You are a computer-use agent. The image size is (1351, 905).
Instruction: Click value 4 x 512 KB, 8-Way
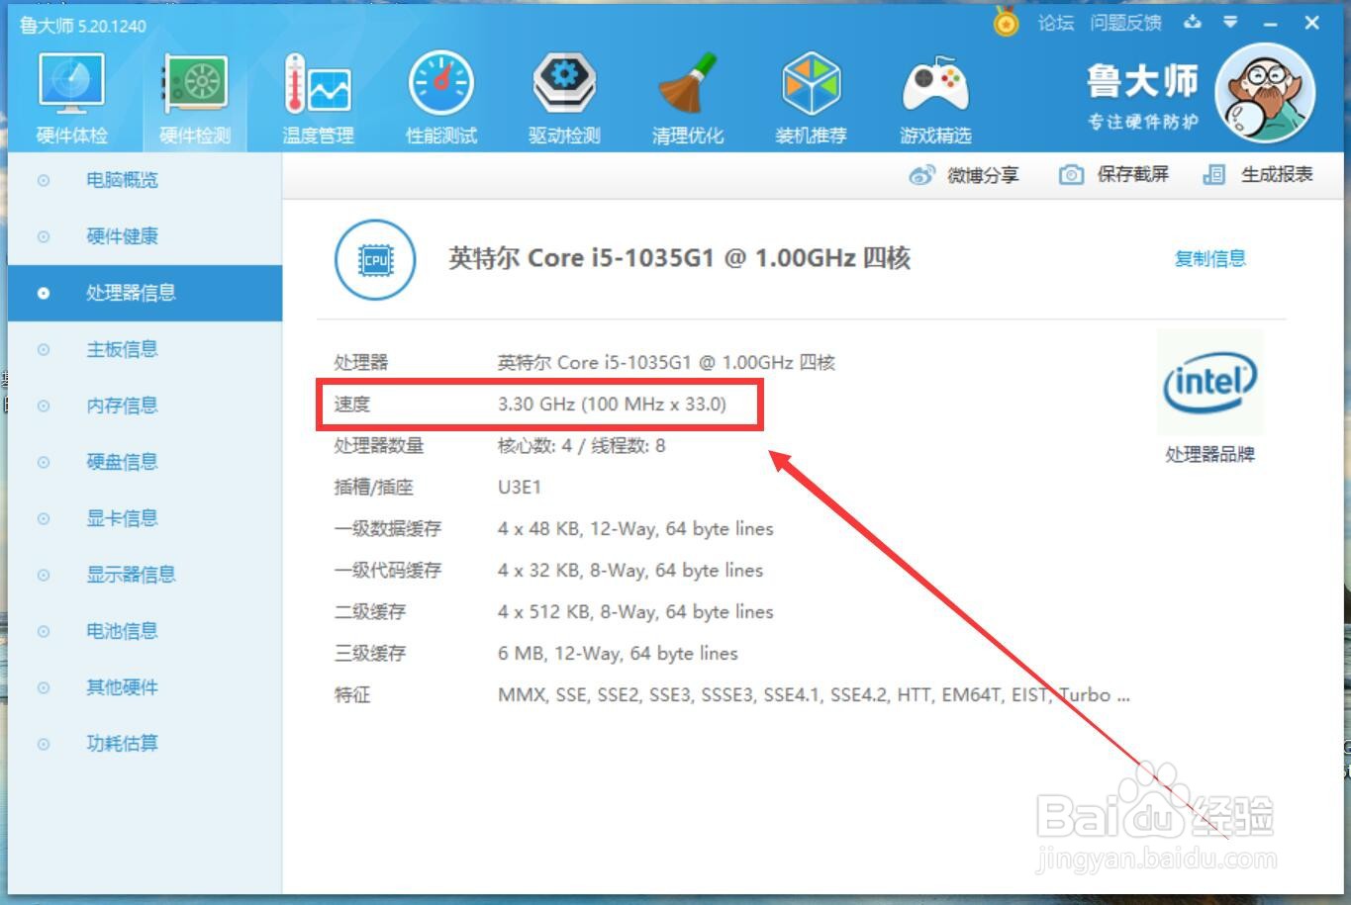point(635,611)
